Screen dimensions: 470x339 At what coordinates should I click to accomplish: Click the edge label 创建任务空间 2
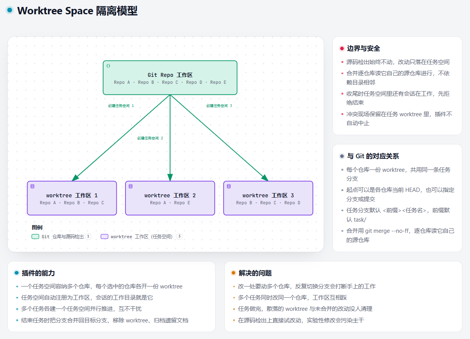150,138
